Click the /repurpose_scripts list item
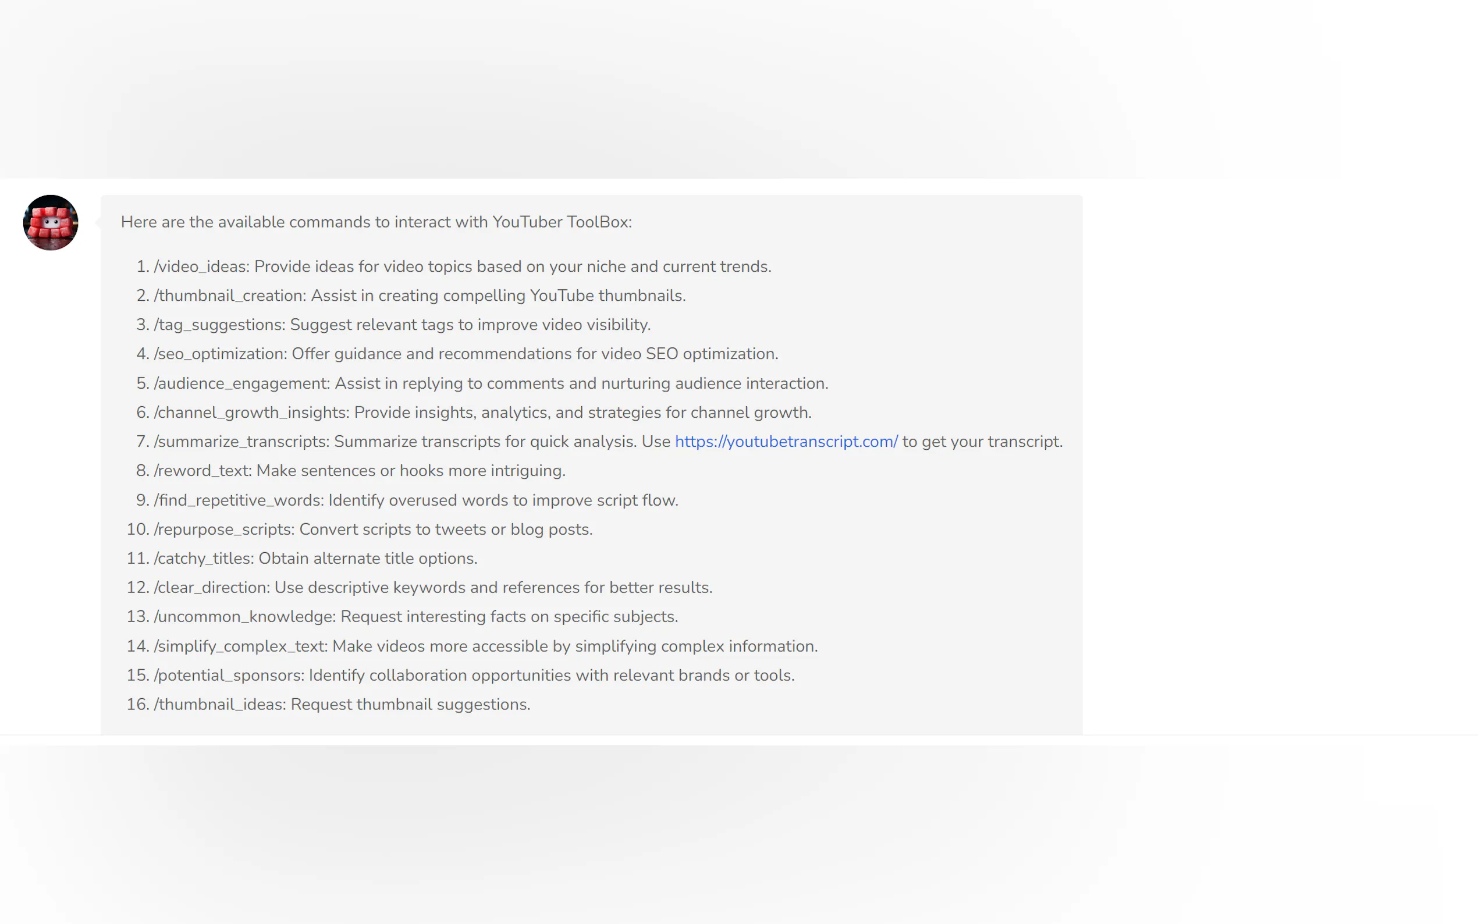Screen dimensions: 1478x924 tap(373, 529)
